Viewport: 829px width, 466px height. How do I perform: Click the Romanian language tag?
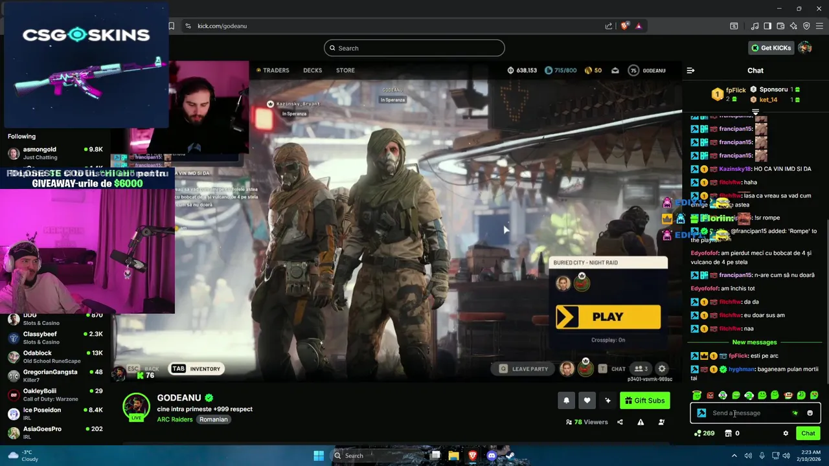click(213, 419)
